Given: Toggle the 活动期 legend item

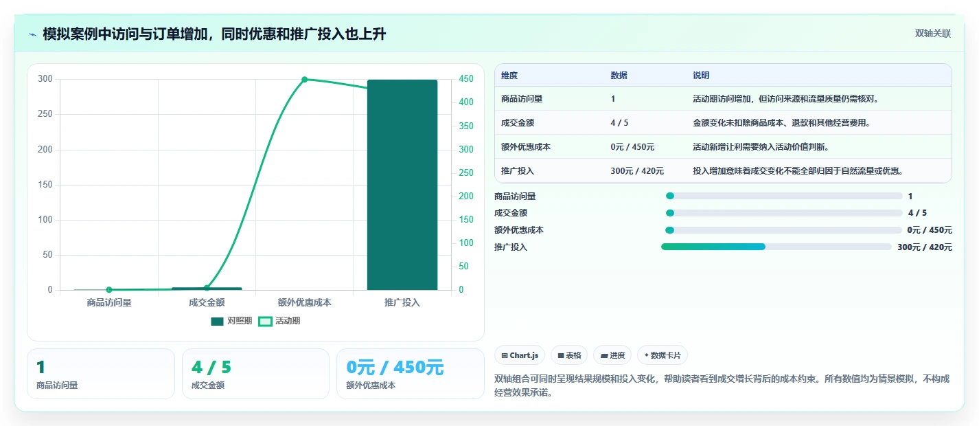Looking at the screenshot, I should click(x=279, y=321).
